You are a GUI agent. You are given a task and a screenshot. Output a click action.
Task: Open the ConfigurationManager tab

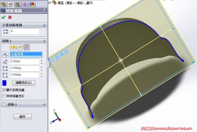pos(18,5)
